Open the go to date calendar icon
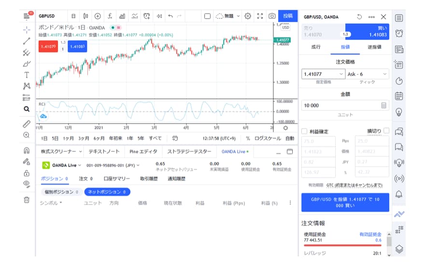425x267 pixels. click(x=175, y=138)
